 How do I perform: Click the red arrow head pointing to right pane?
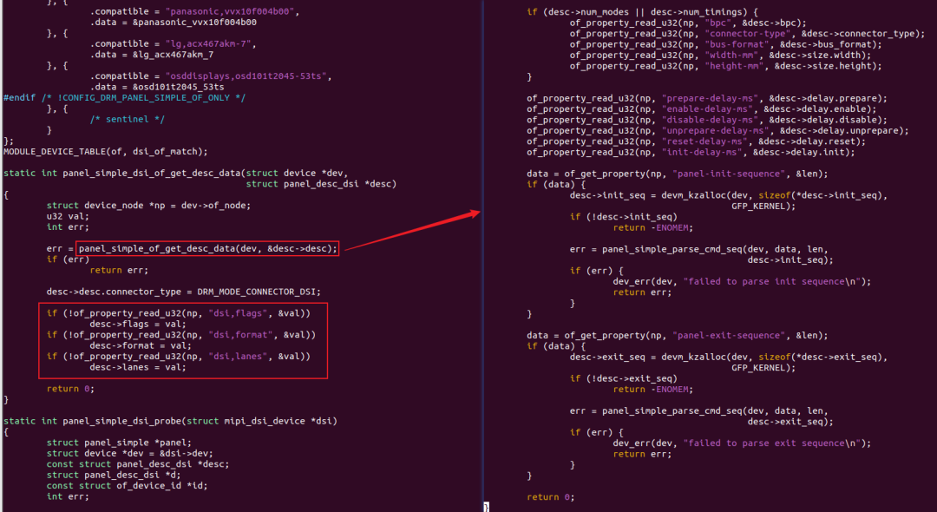475,213
